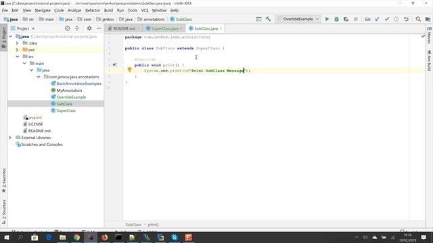Expand External Libraries node
This screenshot has height=243, width=433.
(10, 138)
